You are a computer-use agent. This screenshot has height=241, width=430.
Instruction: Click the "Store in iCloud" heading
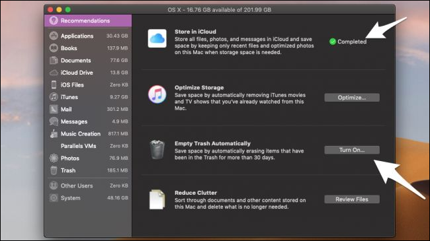click(195, 32)
